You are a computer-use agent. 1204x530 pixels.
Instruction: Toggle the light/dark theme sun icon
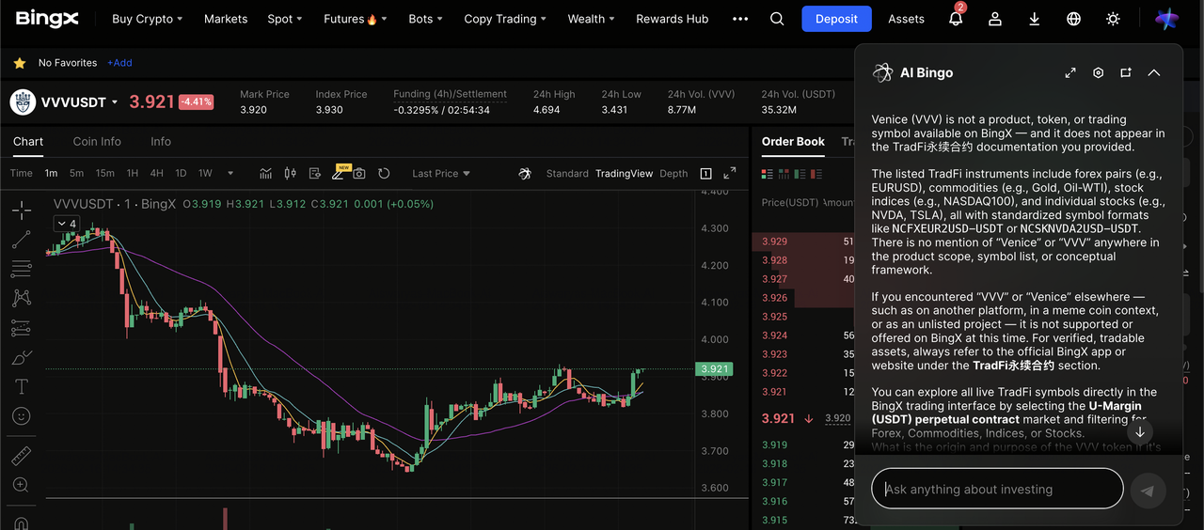pyautogui.click(x=1114, y=19)
